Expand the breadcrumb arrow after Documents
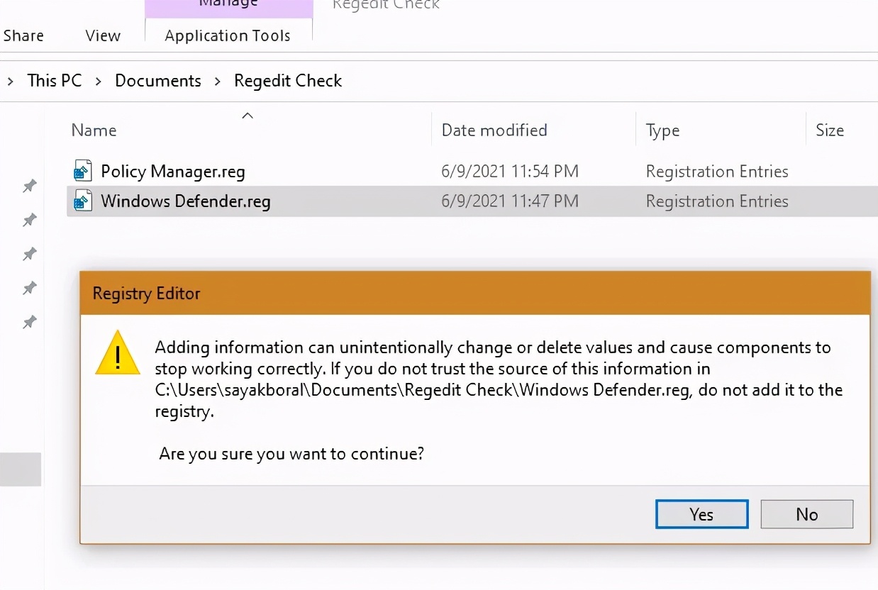The image size is (878, 590). pos(217,81)
